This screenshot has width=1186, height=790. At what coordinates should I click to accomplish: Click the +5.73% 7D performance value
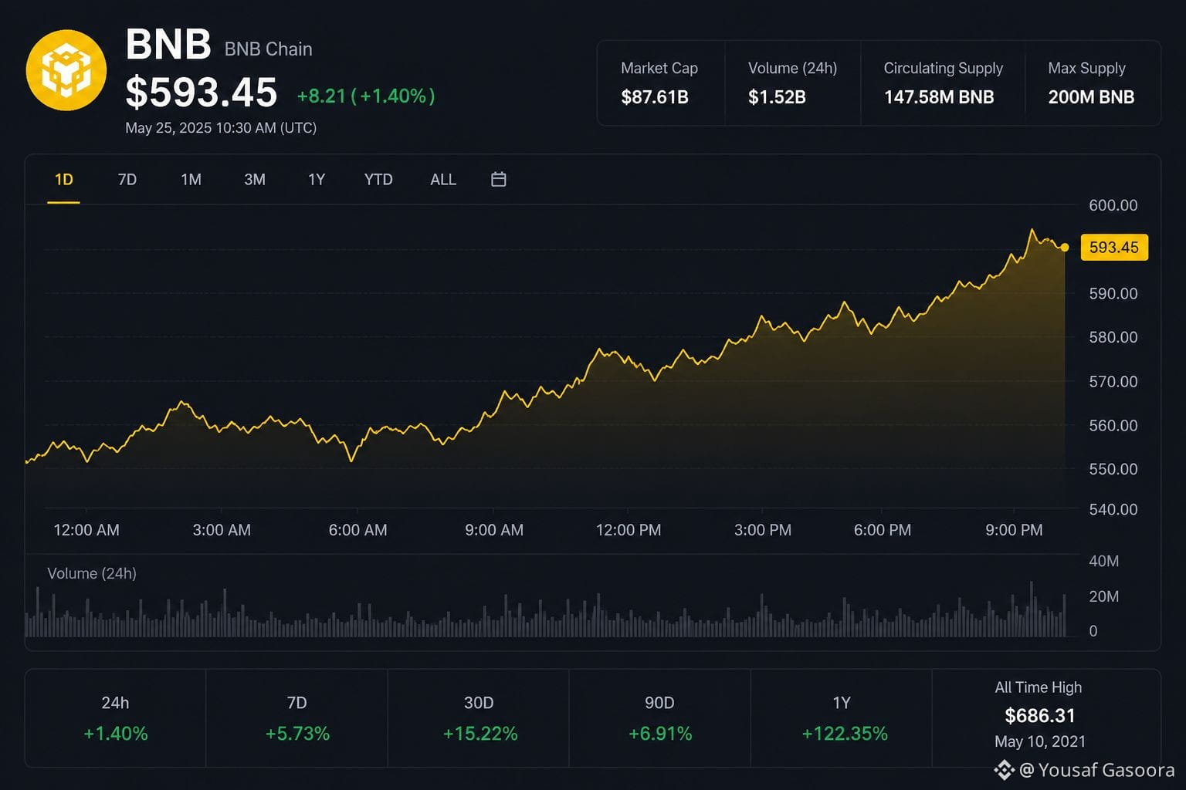pos(297,734)
